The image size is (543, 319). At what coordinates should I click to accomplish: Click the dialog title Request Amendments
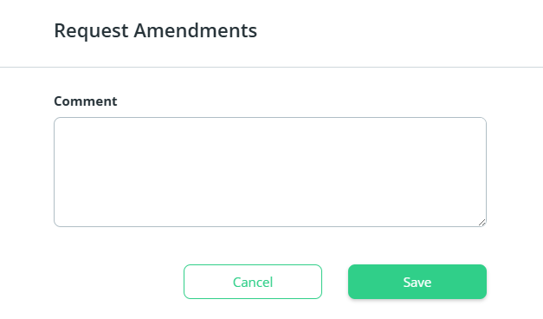[x=156, y=30]
